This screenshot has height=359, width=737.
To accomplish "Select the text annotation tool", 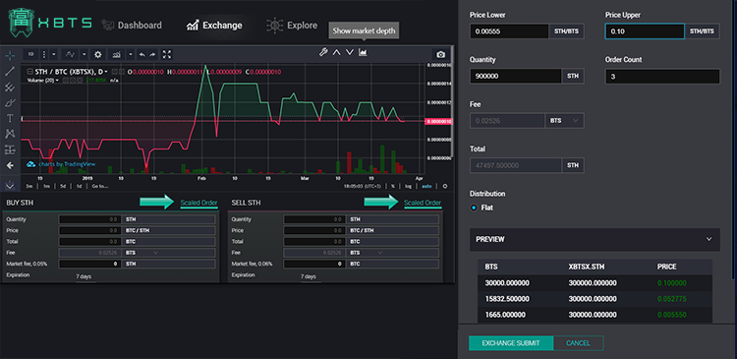I will [10, 118].
